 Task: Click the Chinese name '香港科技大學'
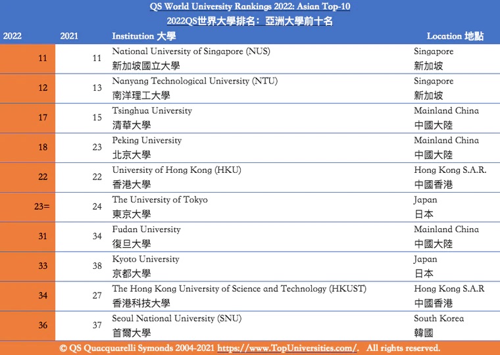pos(141,303)
